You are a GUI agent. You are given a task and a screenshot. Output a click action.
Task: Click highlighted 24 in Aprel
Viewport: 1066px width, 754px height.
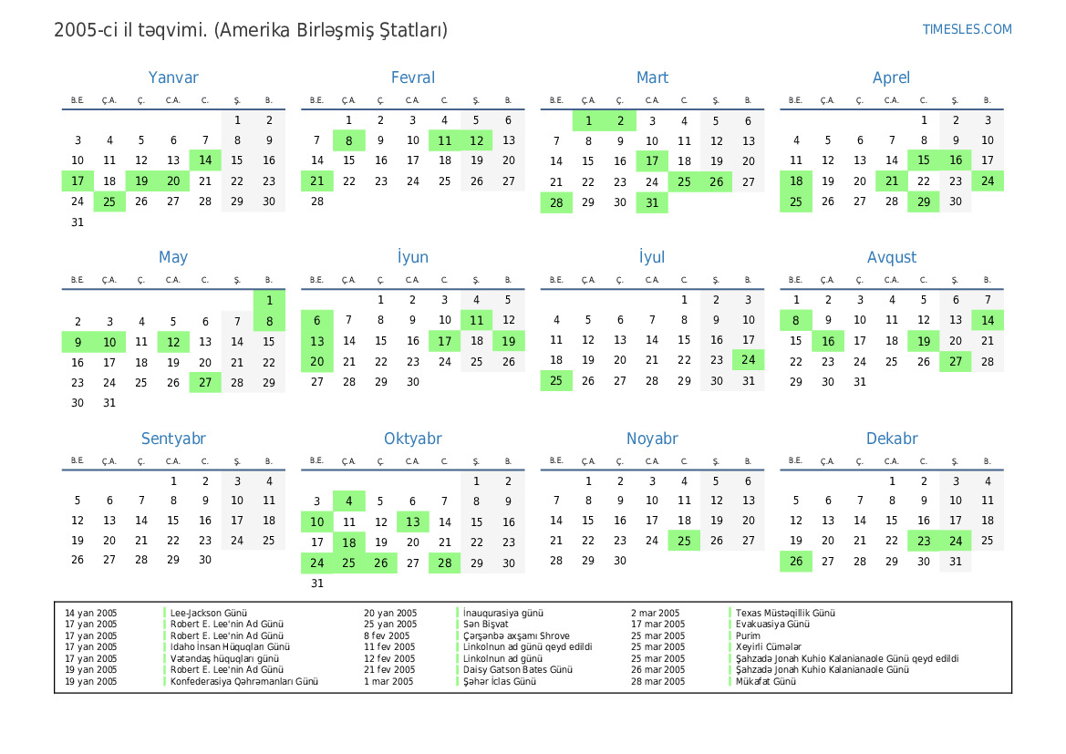point(988,181)
